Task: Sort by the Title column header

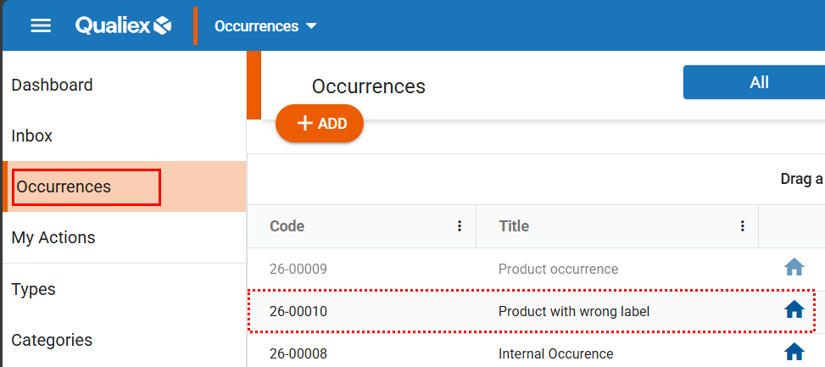Action: coord(514,226)
